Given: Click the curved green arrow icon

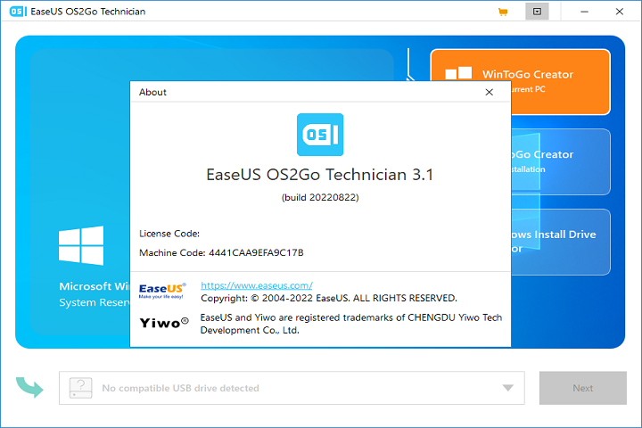Looking at the screenshot, I should pos(29,387).
